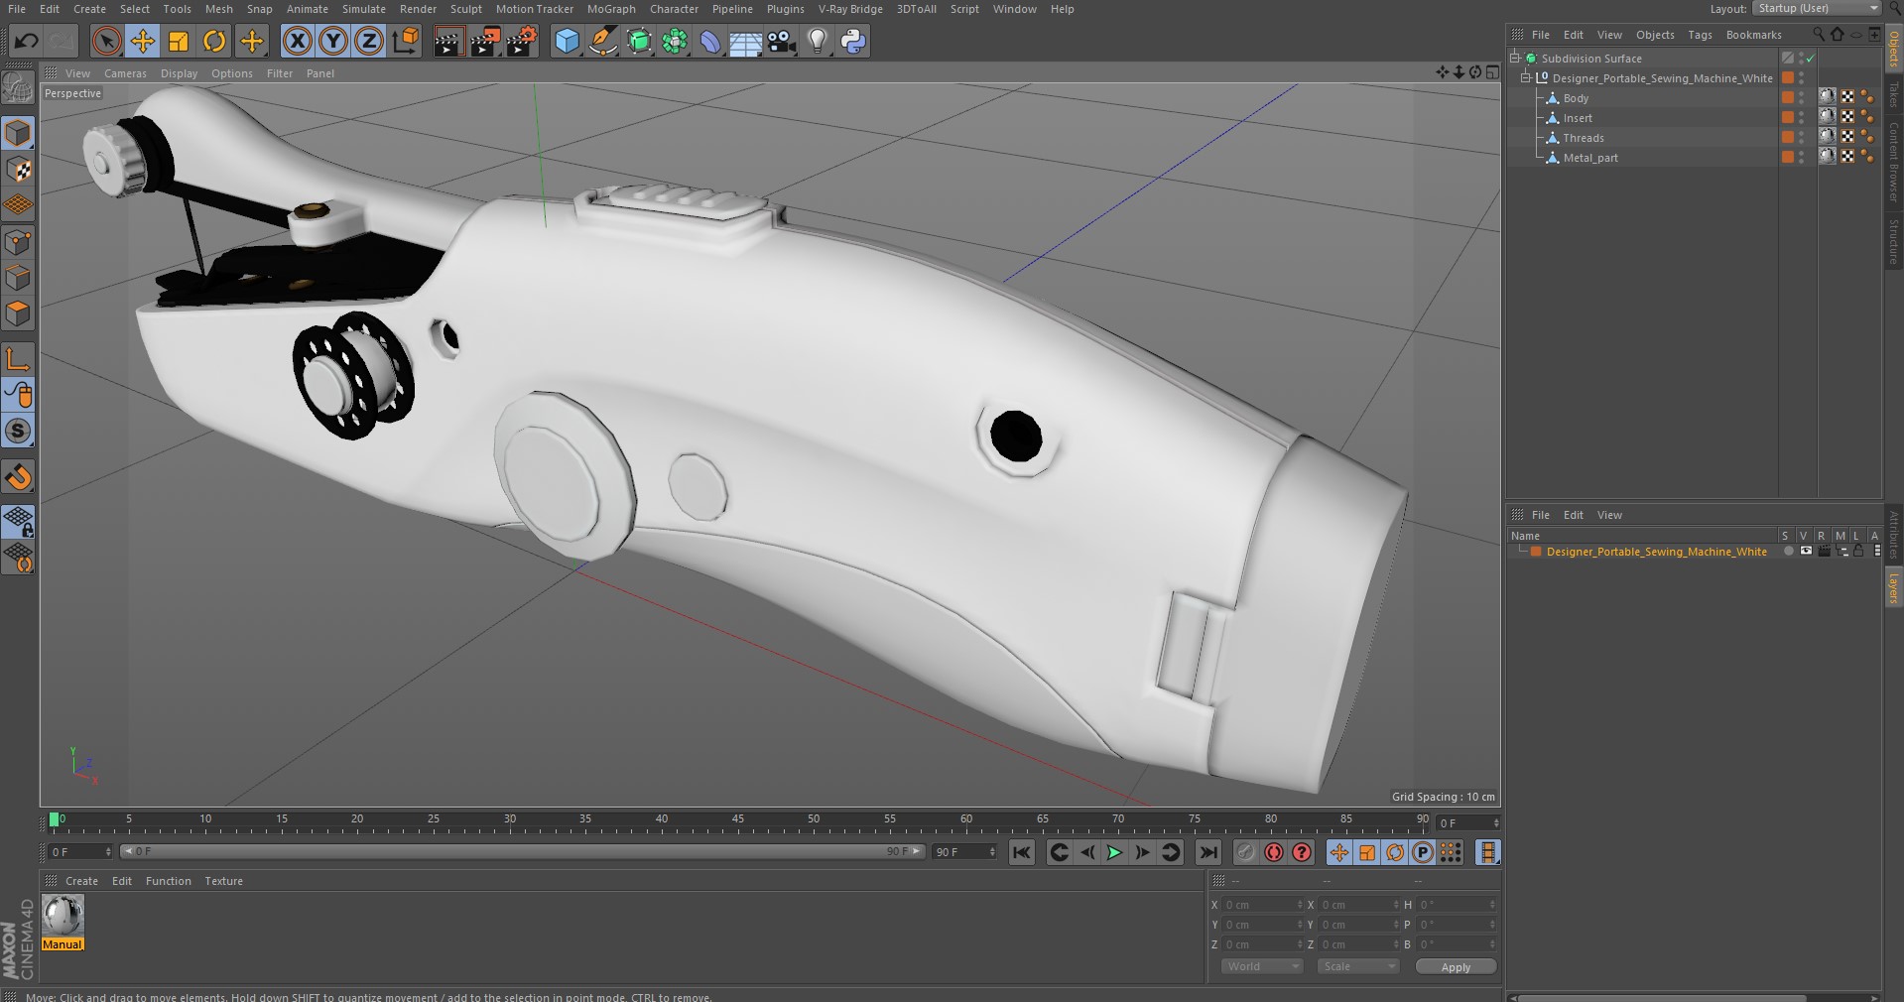Collapse the Subdivision Surface tree item
Image resolution: width=1904 pixels, height=1002 pixels.
[x=1515, y=58]
